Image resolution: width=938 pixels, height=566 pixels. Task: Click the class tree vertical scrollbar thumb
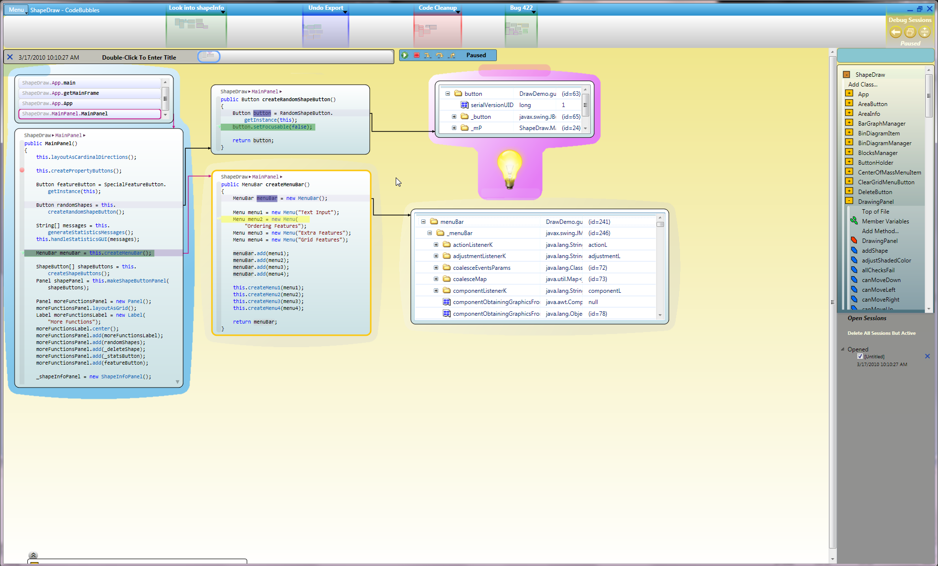coord(929,95)
